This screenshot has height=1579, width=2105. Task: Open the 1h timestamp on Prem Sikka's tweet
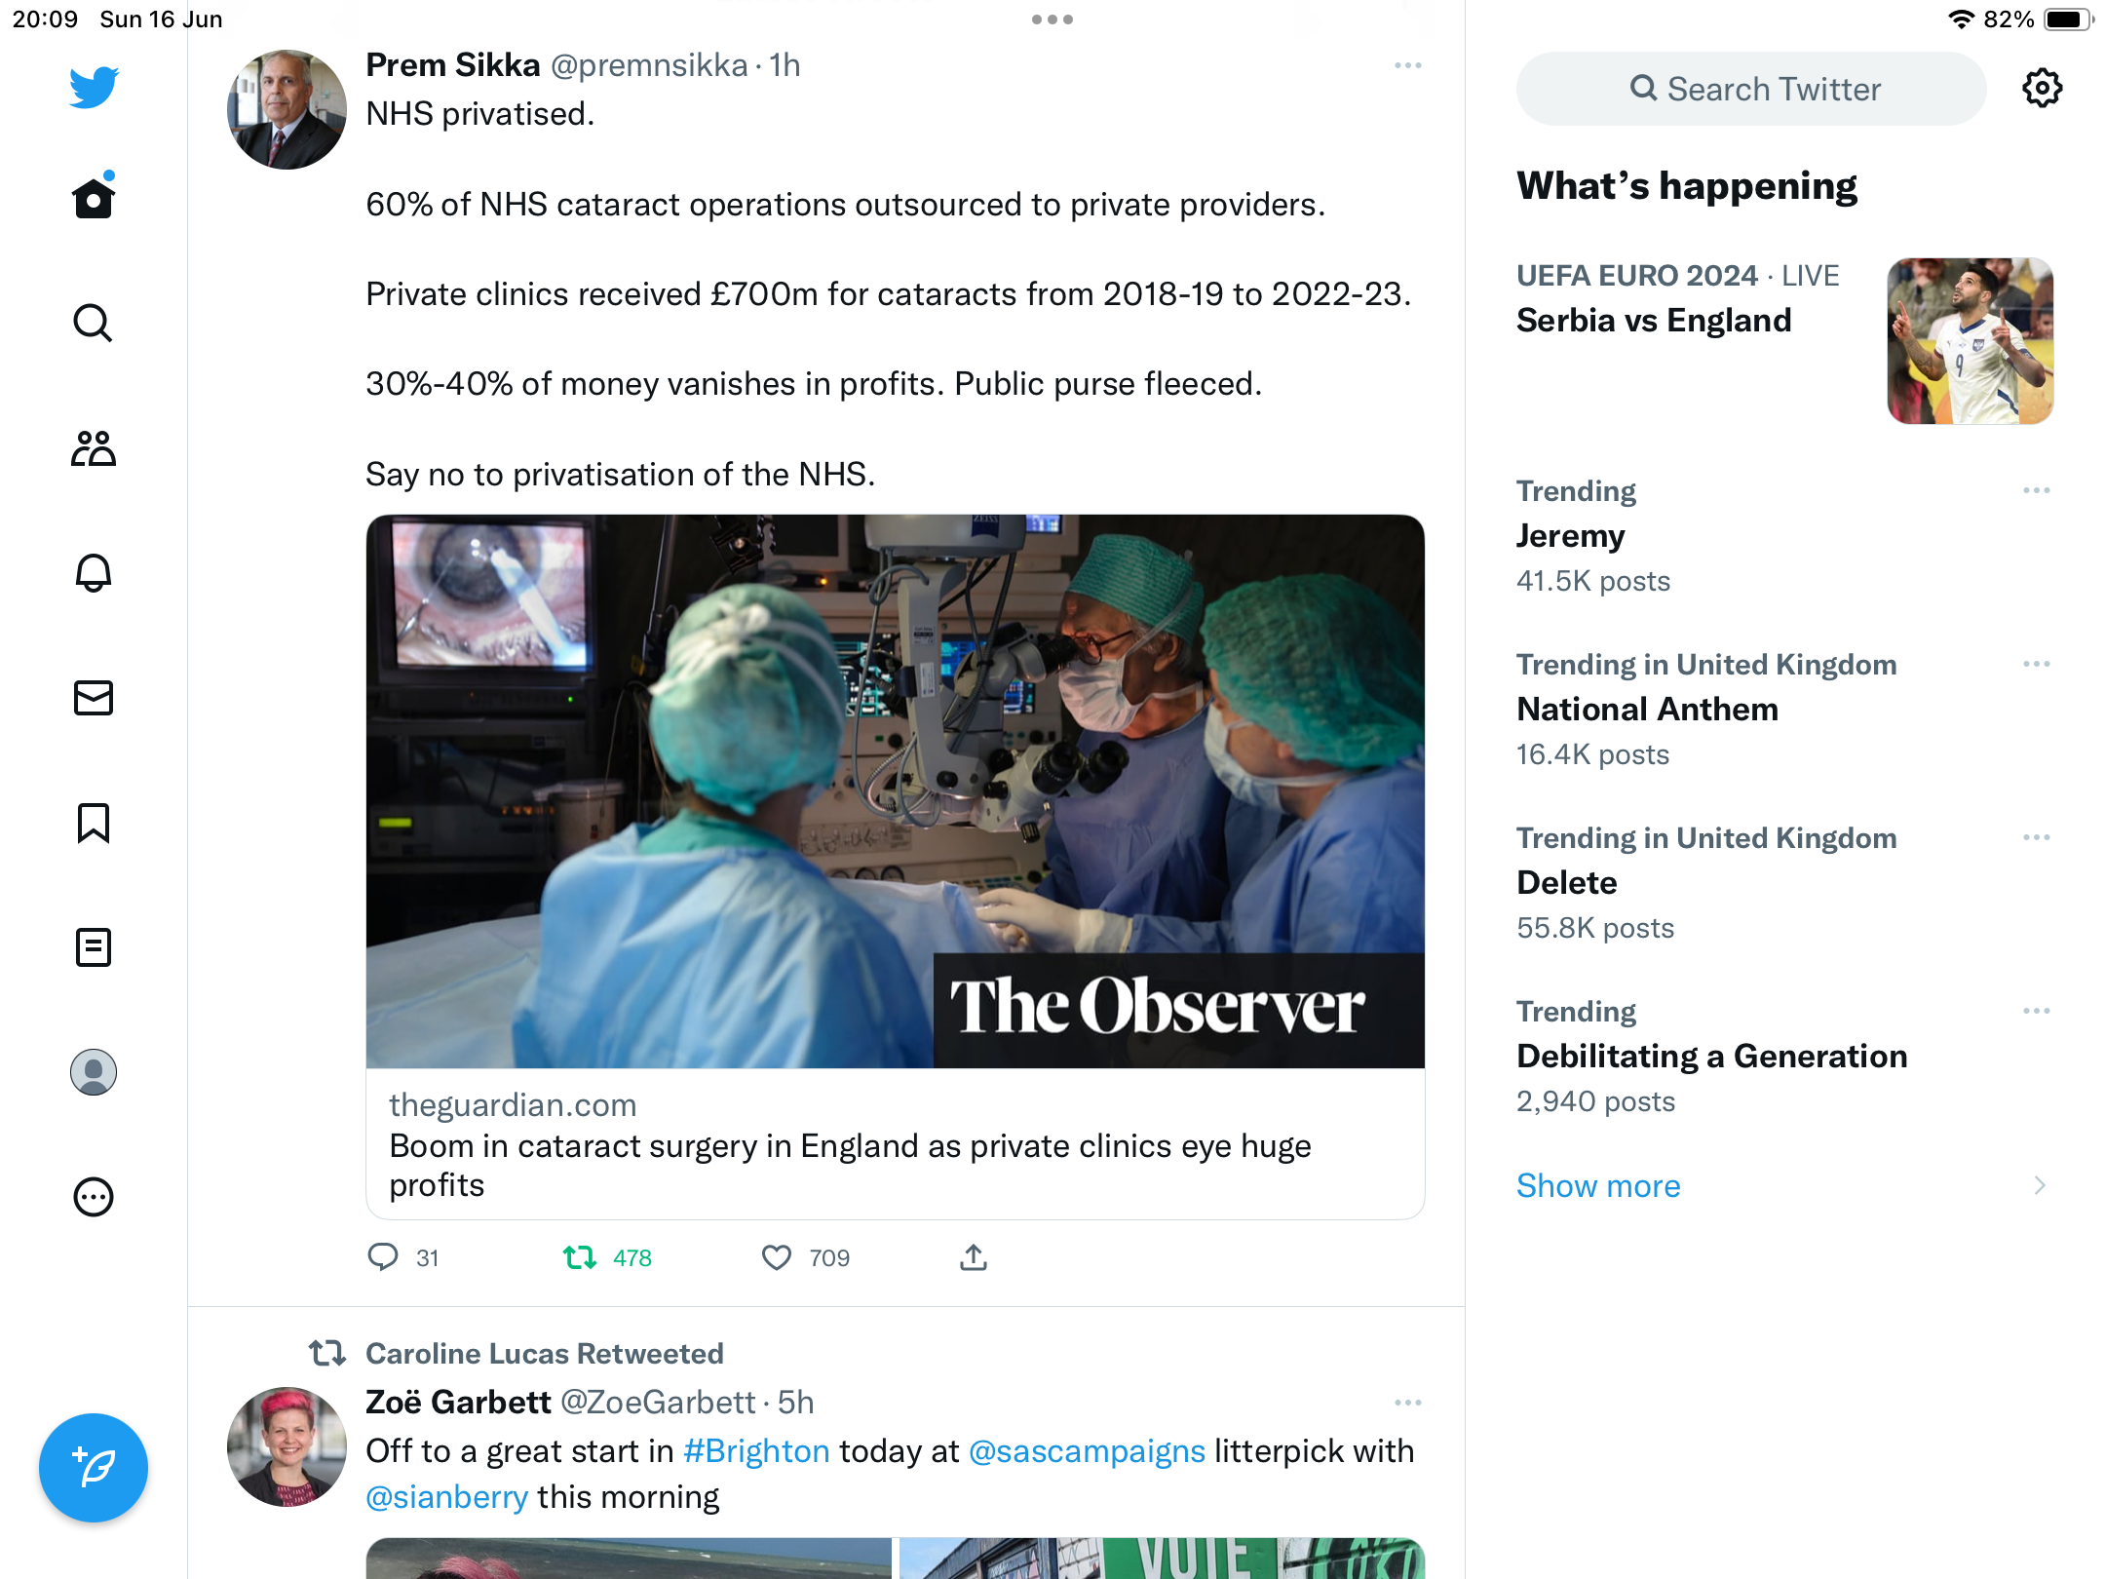tap(785, 65)
